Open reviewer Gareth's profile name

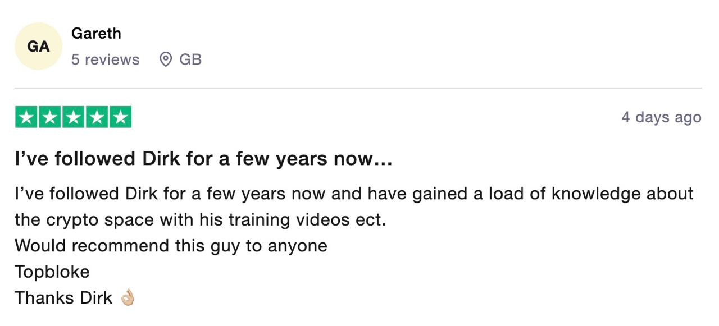coord(96,34)
